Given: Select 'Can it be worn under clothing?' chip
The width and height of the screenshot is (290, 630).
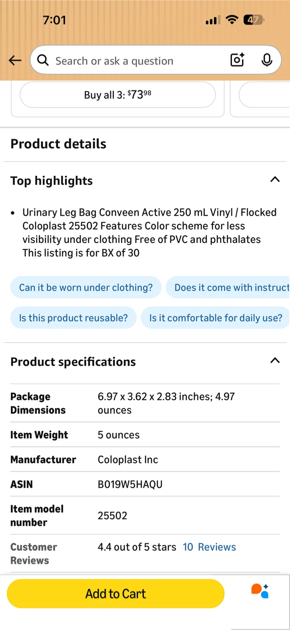Looking at the screenshot, I should tap(86, 287).
